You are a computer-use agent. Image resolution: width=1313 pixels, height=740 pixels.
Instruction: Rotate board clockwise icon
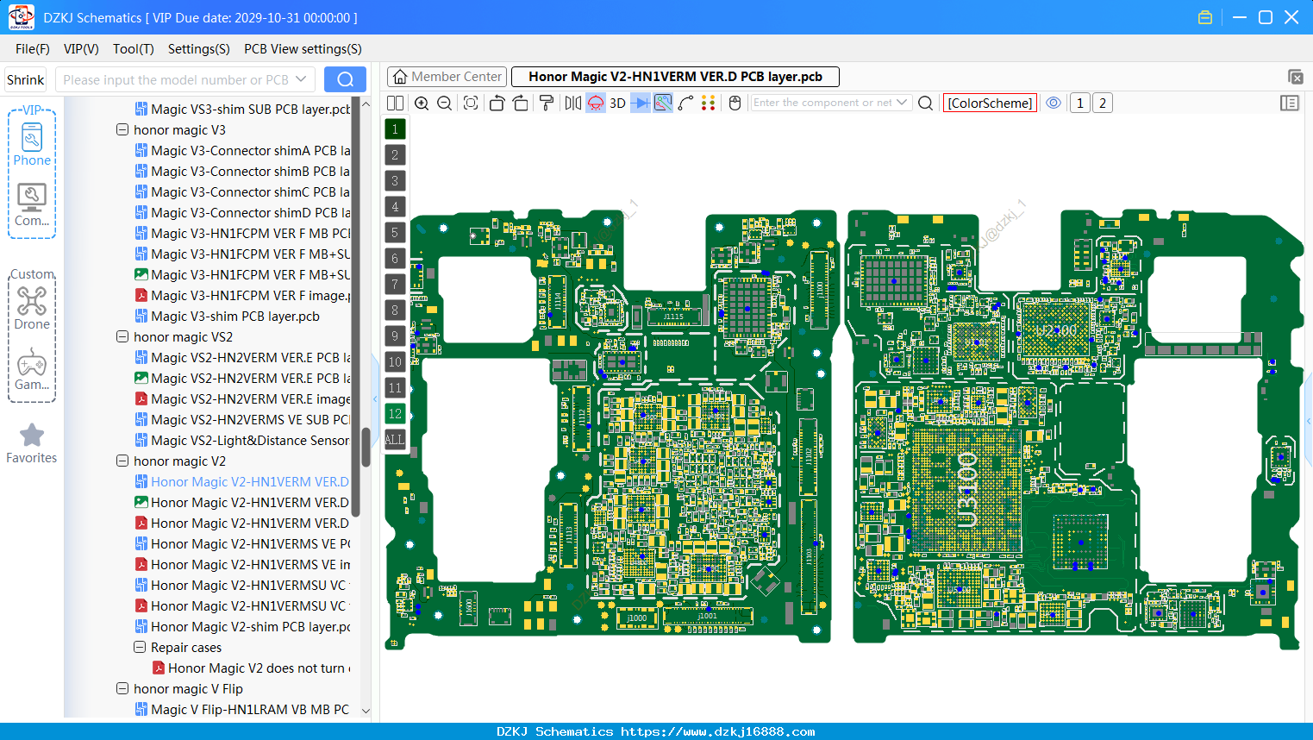tap(521, 103)
